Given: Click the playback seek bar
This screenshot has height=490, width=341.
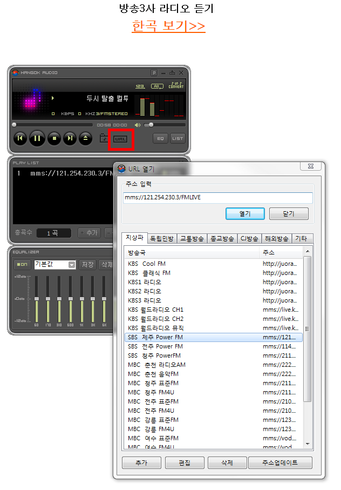Looking at the screenshot, I should [52, 125].
